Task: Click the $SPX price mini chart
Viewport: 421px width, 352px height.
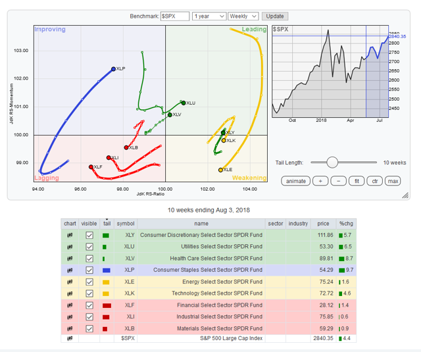Action: click(x=330, y=72)
